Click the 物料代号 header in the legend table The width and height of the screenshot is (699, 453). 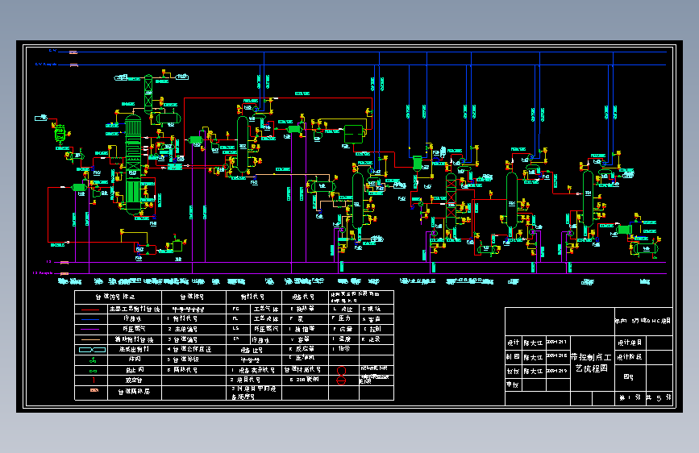[252, 297]
